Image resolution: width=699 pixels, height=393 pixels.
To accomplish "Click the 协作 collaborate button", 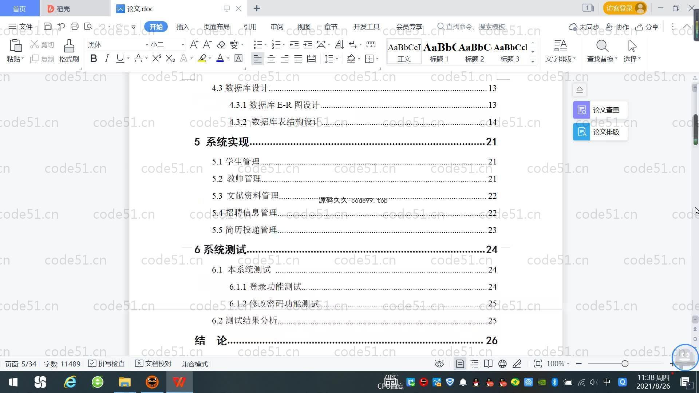I will pyautogui.click(x=617, y=27).
